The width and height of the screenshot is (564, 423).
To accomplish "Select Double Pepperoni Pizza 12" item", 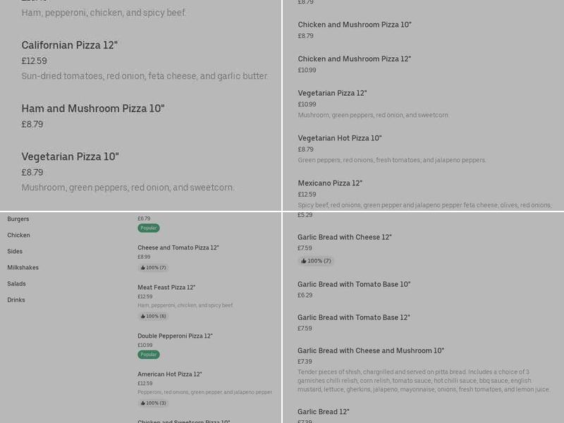I will [x=175, y=336].
